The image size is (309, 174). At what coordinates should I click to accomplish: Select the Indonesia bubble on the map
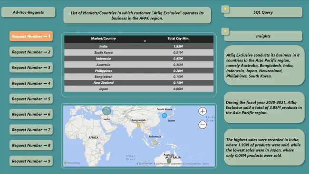click(155, 143)
